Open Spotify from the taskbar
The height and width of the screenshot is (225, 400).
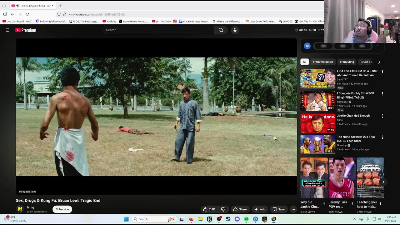pos(246,219)
